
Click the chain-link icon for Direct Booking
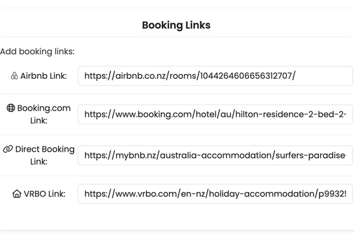point(8,149)
